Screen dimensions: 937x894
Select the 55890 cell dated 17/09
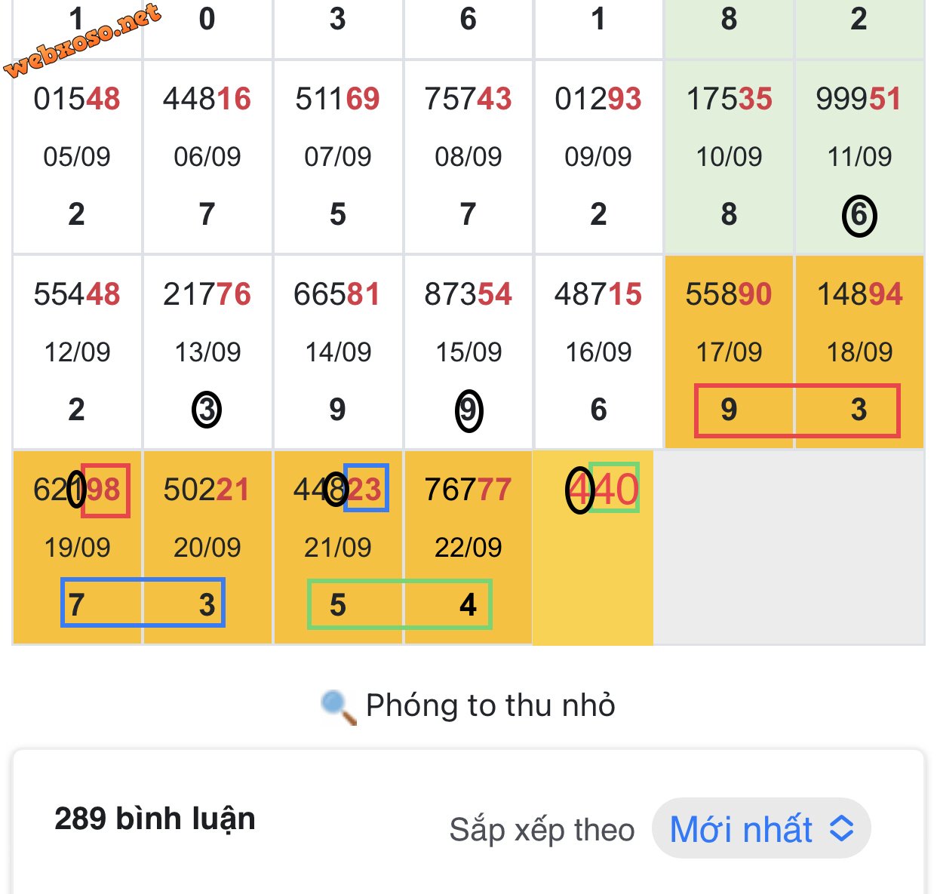[729, 352]
